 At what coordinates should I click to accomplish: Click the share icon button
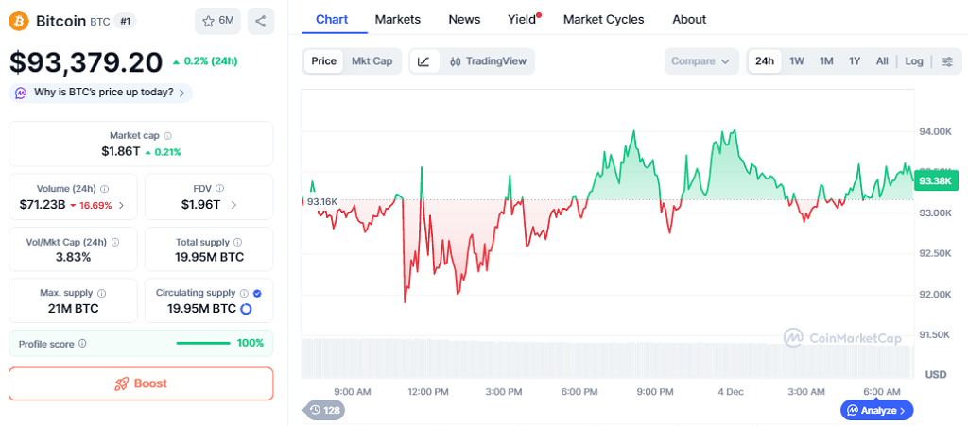[x=261, y=21]
